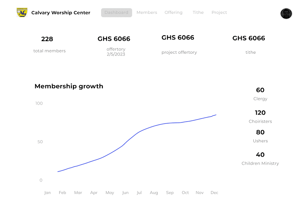The width and height of the screenshot is (302, 215).
Task: Select the 228 total members card
Action: pyautogui.click(x=49, y=45)
